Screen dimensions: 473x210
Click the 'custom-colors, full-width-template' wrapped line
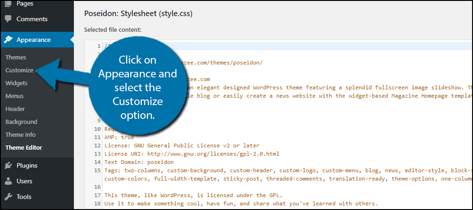point(288,179)
